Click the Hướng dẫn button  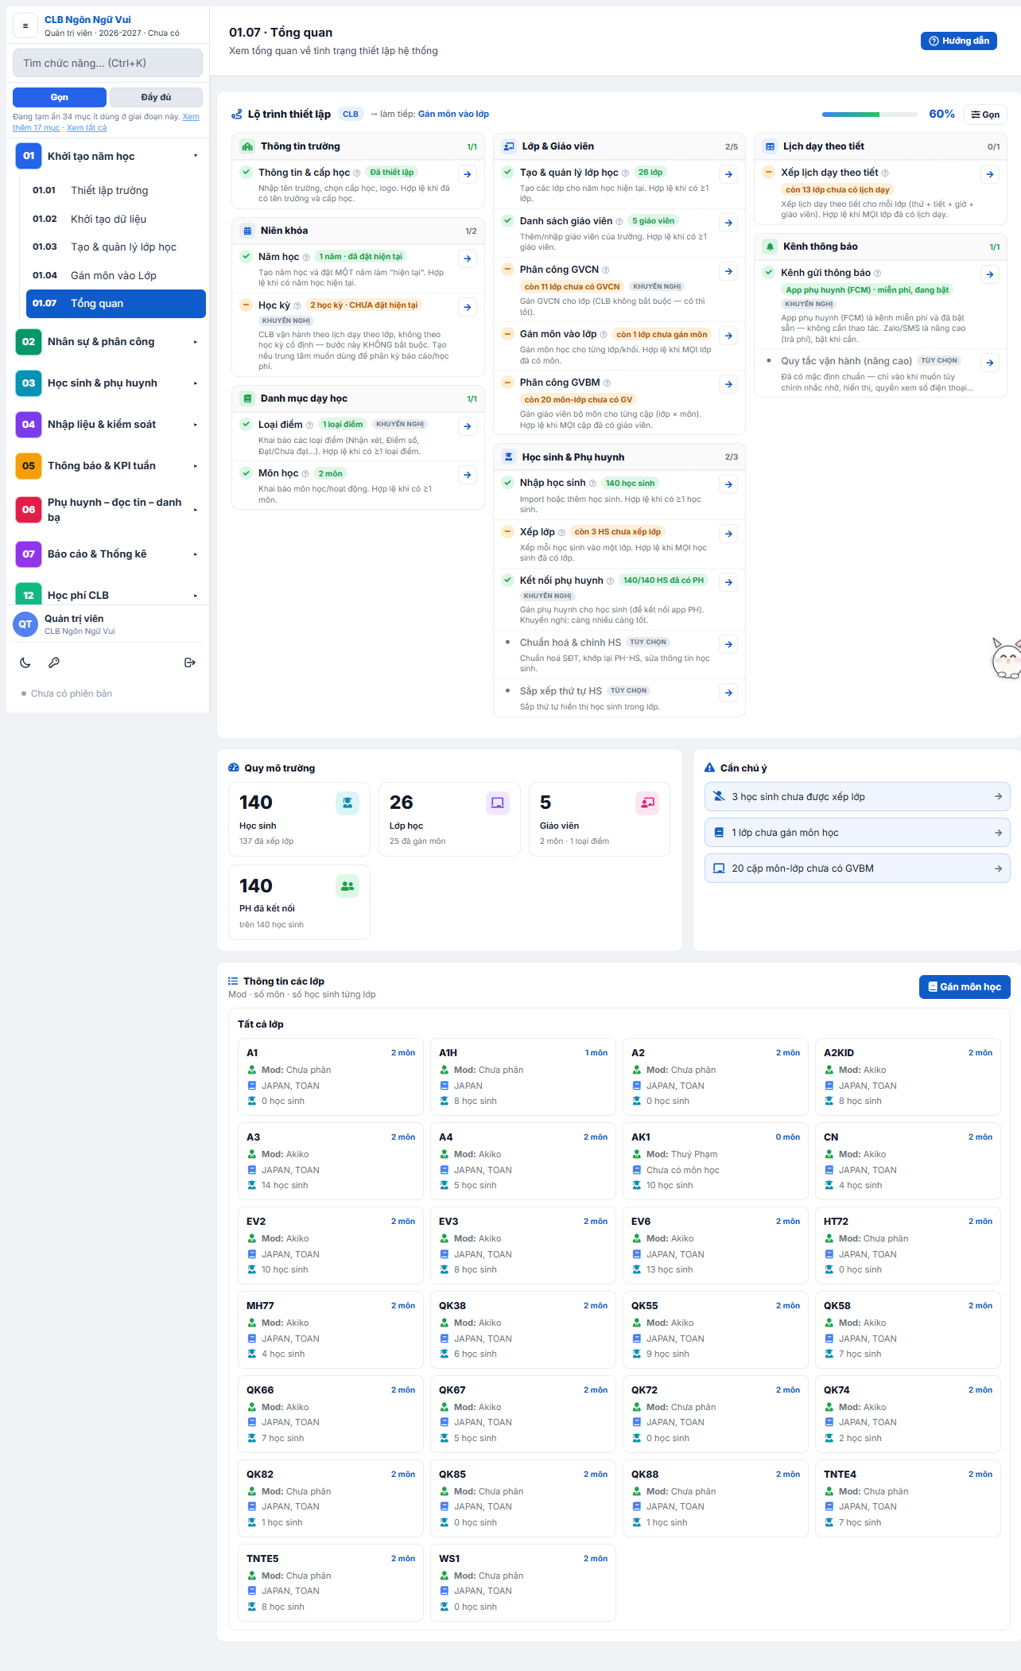click(x=959, y=41)
